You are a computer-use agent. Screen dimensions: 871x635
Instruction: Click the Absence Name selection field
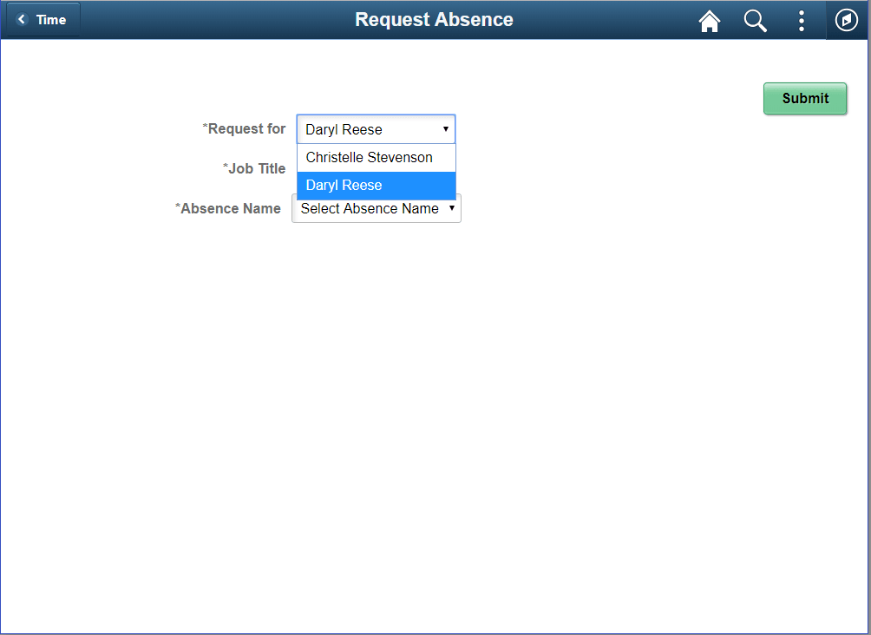(376, 208)
